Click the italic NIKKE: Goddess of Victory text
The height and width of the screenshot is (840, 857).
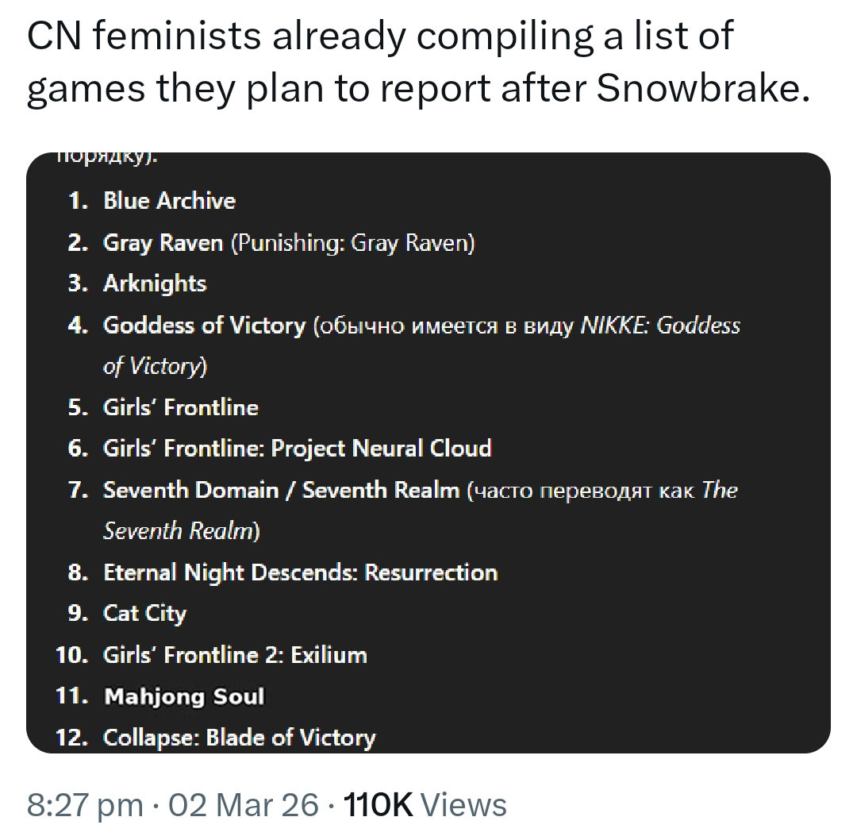(x=660, y=326)
